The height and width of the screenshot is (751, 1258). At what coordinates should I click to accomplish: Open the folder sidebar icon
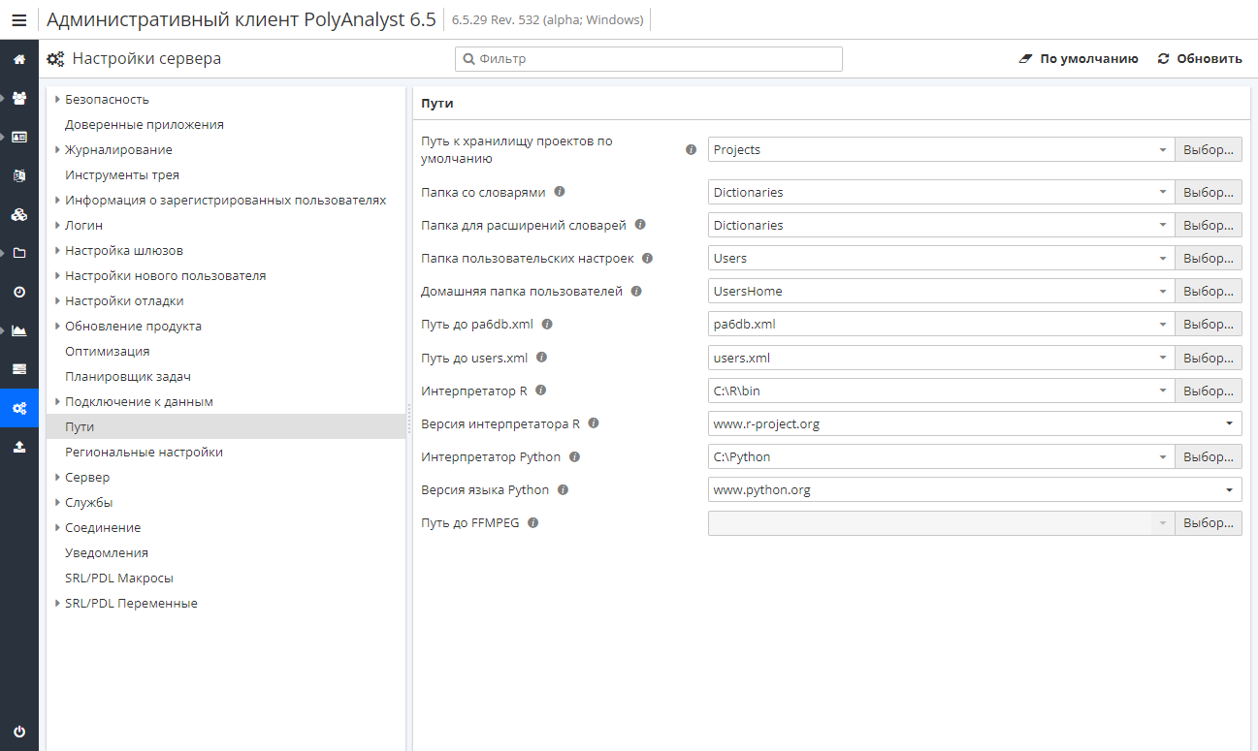18,253
